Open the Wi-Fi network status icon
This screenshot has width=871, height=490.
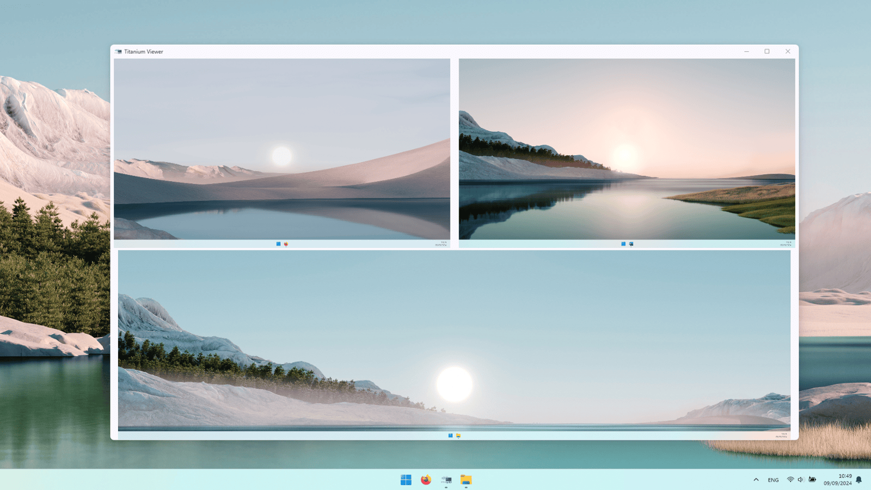790,480
